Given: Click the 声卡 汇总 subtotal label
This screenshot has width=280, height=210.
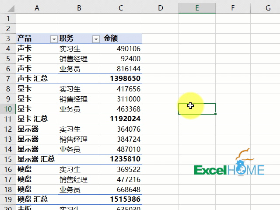Looking at the screenshot, I should click(32, 79).
